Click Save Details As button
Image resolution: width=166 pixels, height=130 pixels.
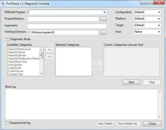tap(128, 124)
